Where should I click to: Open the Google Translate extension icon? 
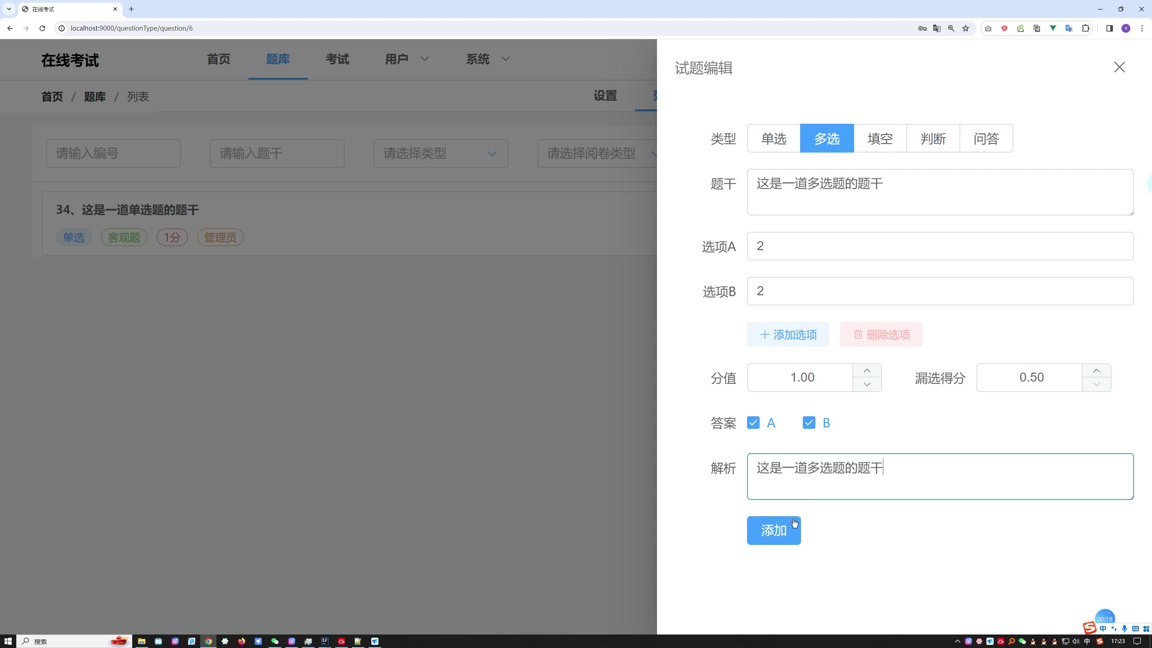[1069, 28]
